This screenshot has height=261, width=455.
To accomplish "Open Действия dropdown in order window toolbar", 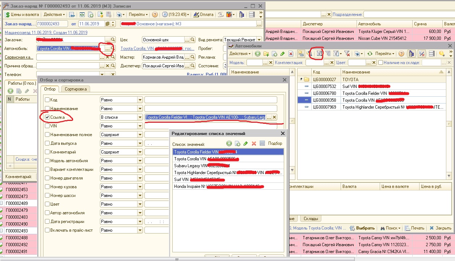I will (x=54, y=14).
